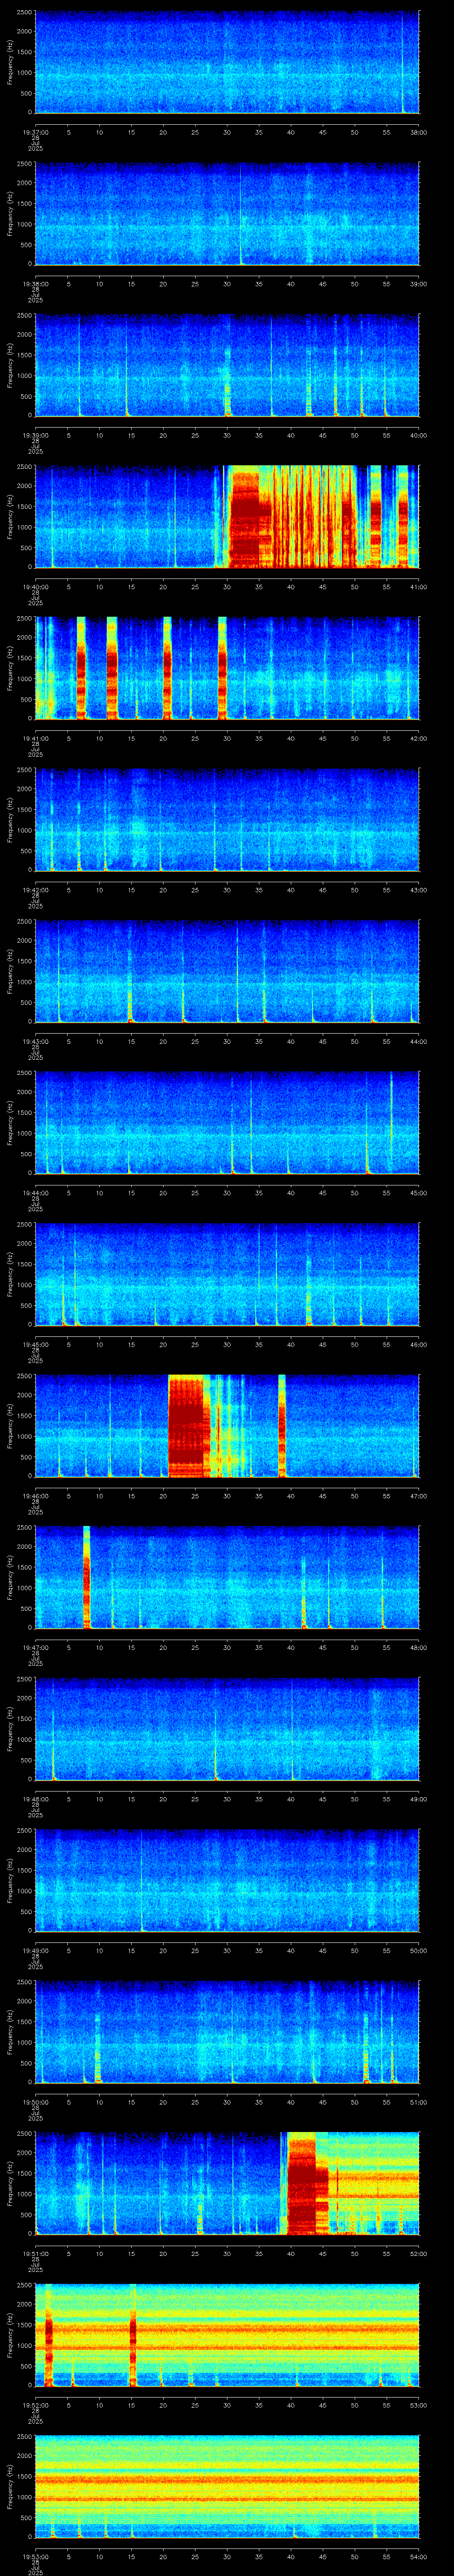Click the 19:37:00 time label

(x=35, y=132)
